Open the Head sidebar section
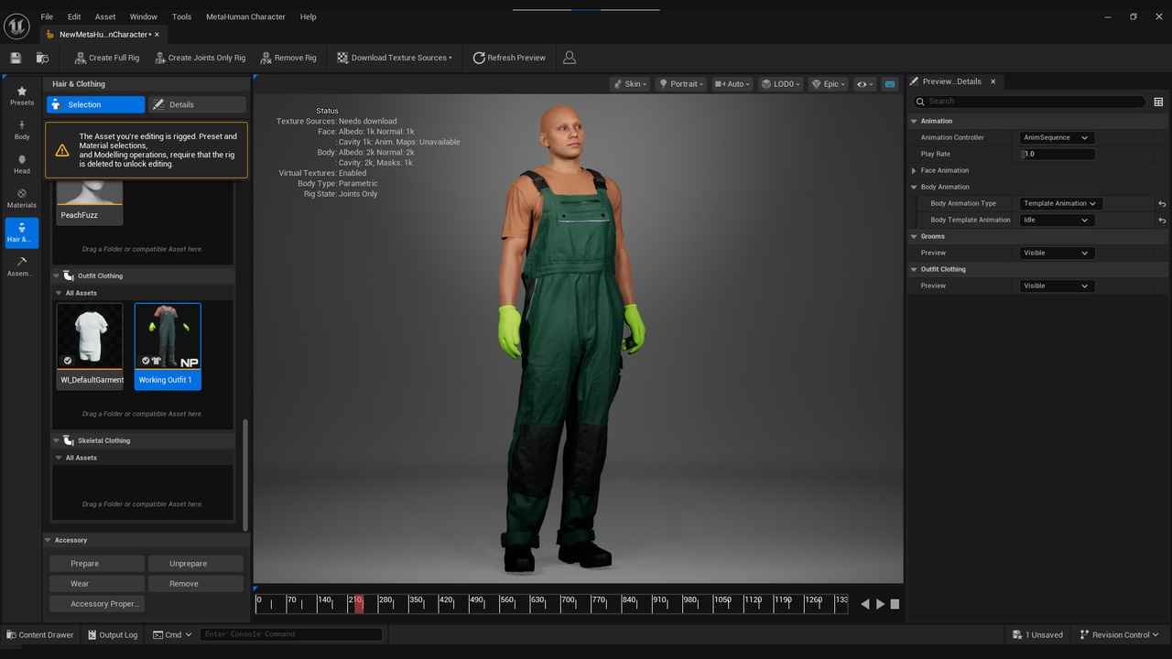 pos(22,165)
